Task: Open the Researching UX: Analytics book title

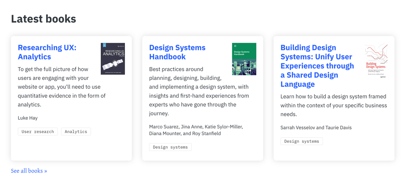Action: (x=47, y=52)
